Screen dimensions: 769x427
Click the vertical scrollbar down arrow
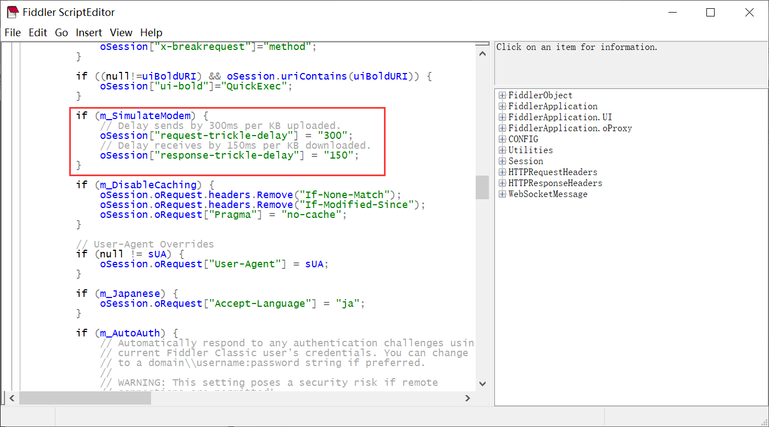[x=482, y=384]
